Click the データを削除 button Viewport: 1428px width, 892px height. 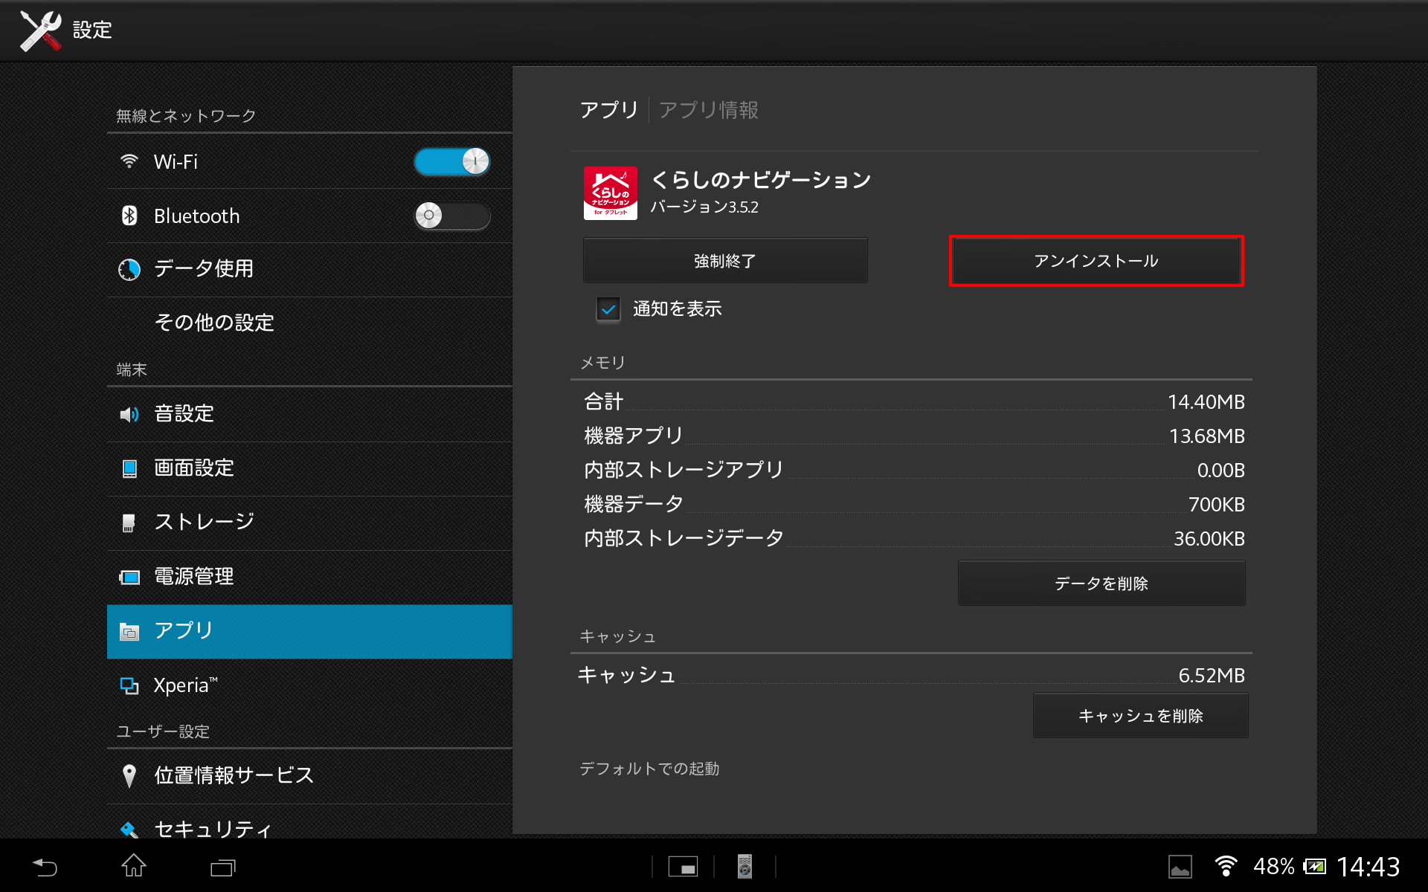point(1101,584)
